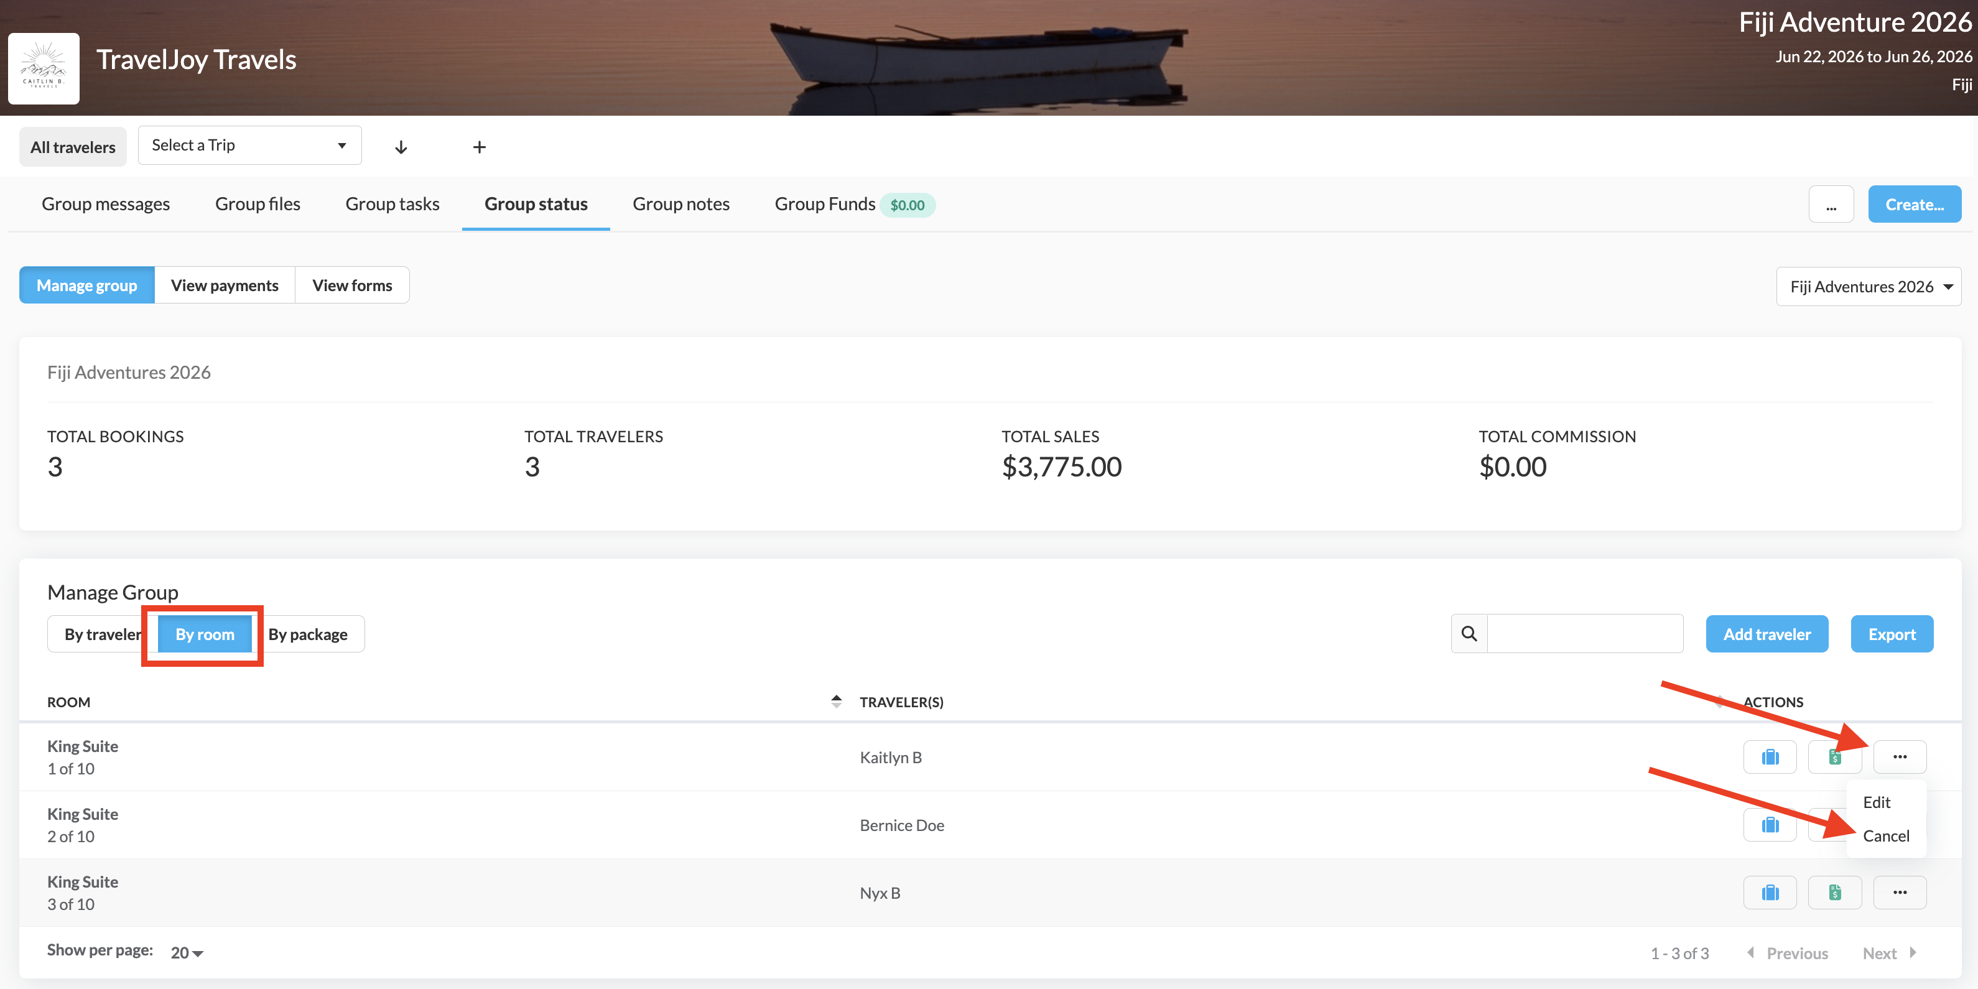
Task: Switch the view to By traveler
Action: point(101,634)
